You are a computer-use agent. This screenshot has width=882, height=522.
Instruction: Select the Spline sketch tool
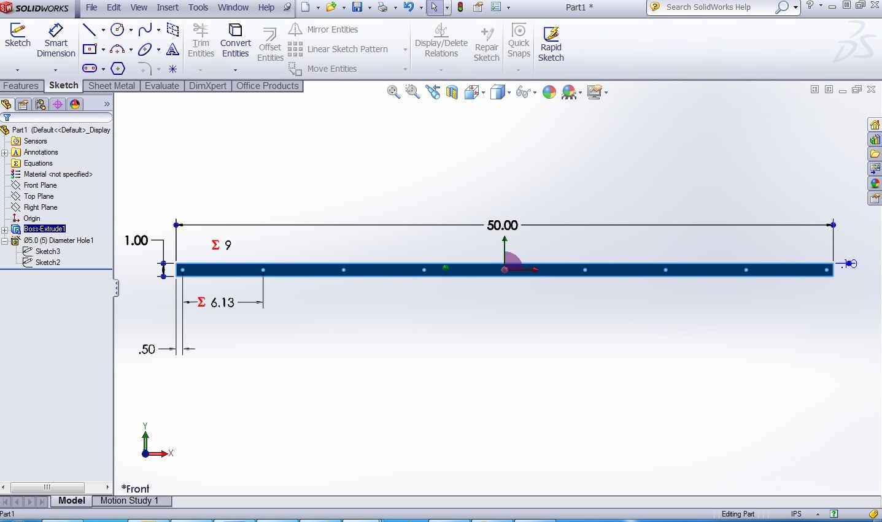145,29
